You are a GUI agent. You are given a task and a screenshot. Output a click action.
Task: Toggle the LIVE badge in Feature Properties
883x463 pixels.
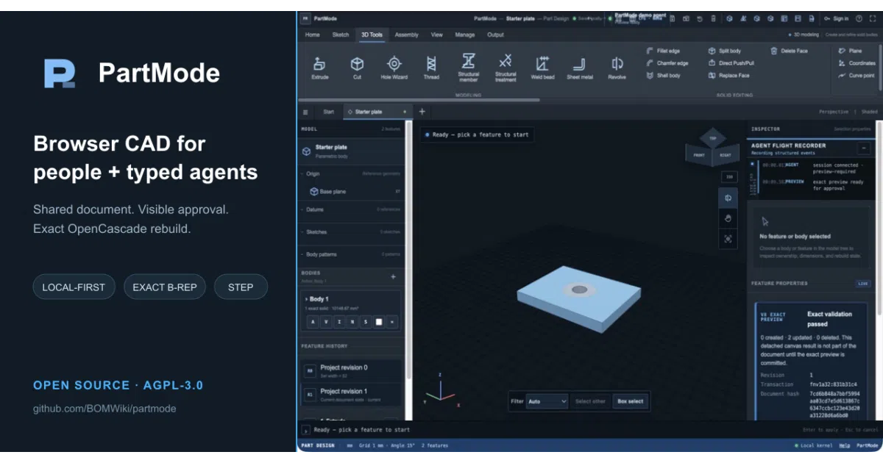(862, 284)
